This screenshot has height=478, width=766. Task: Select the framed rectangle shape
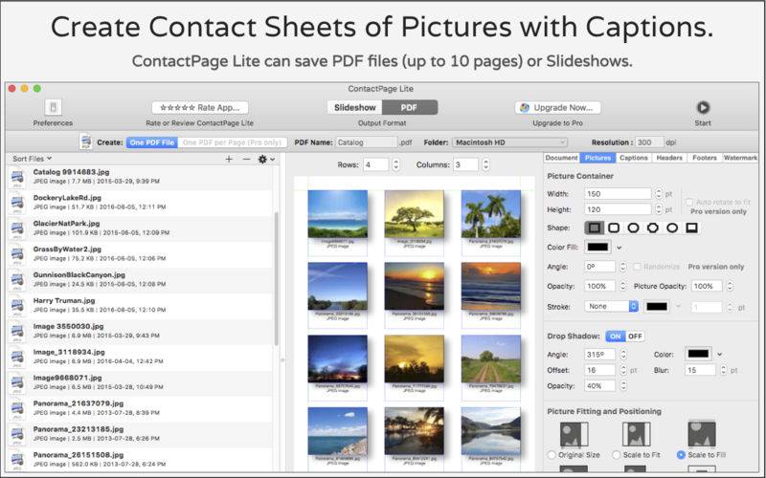click(691, 228)
